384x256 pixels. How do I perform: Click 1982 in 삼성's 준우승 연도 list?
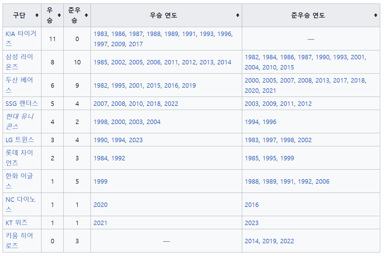pos(252,57)
